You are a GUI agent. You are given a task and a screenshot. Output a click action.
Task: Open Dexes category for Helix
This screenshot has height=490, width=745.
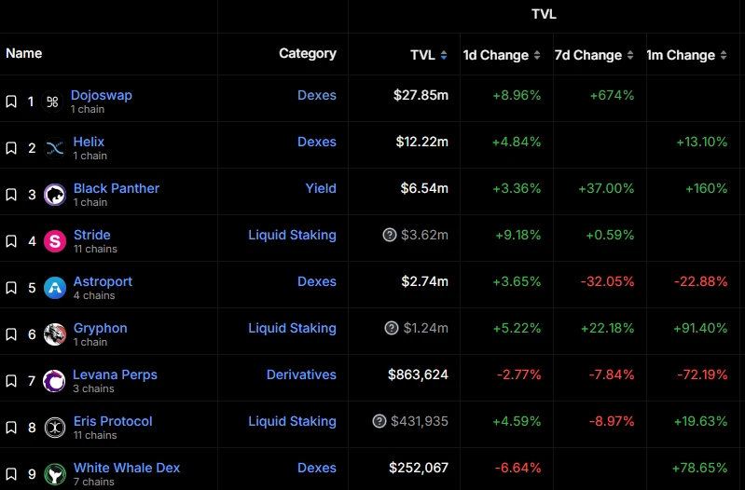tap(317, 142)
